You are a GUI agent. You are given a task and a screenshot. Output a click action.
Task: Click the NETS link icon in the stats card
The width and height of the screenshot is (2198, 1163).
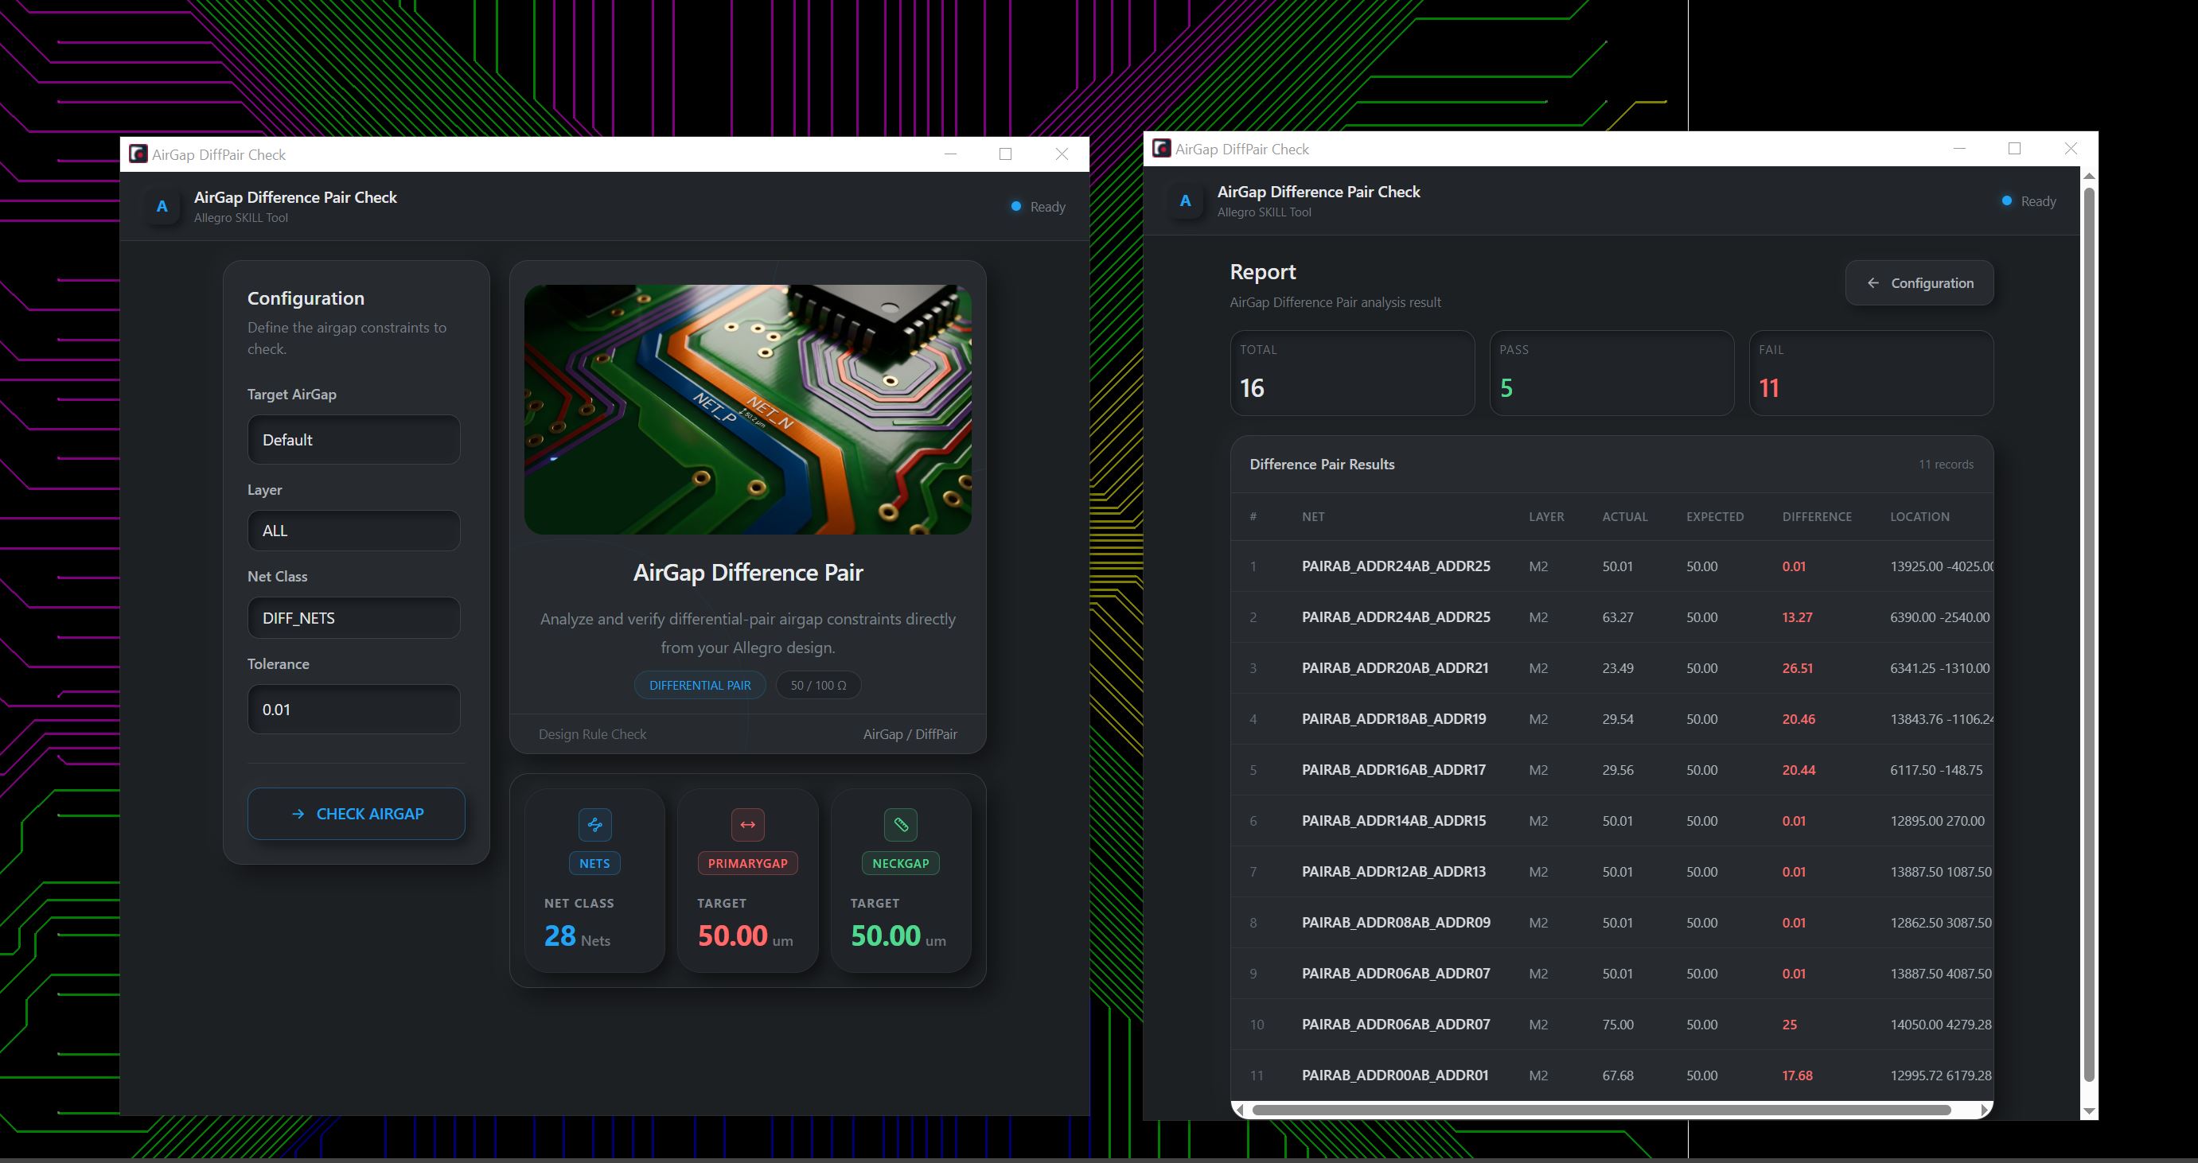click(594, 824)
